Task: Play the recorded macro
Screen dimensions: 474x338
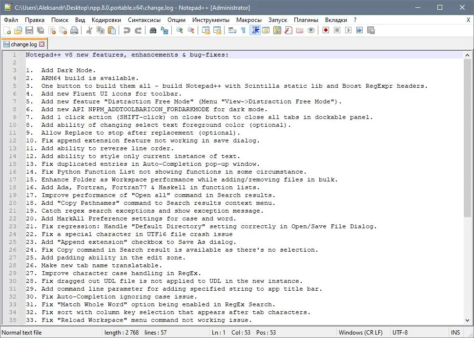Action: click(x=349, y=30)
